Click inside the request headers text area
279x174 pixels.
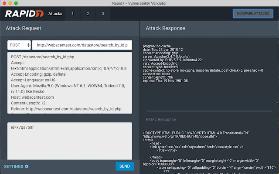pos(70,83)
